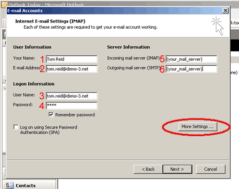Edit the Outgoing mail server (SMTP) field

coord(192,69)
